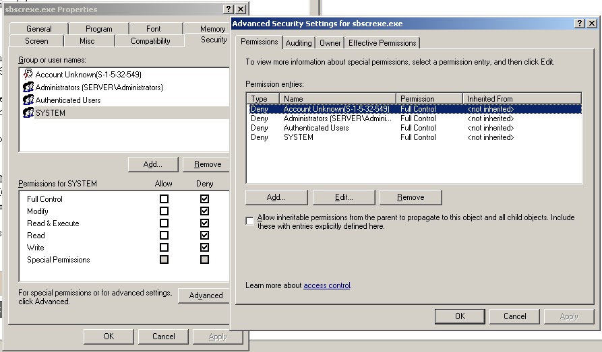Screen dimensions: 602x352
Task: Toggle Allow checkbox for Read & Execute
Action: [164, 223]
